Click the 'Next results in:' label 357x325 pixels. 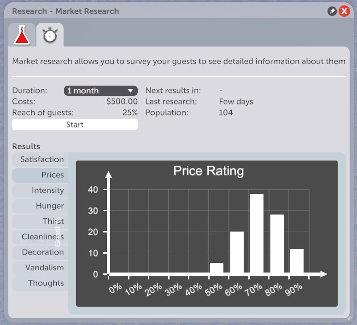173,91
